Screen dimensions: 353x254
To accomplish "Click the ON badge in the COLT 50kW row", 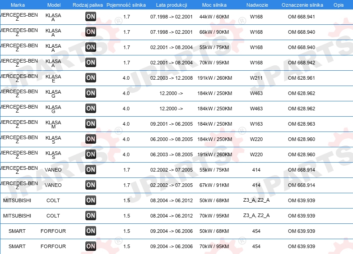I will pyautogui.click(x=91, y=200).
